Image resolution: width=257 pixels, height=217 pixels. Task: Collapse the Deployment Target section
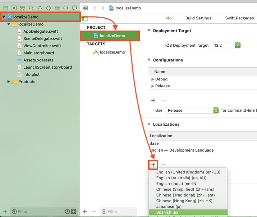[149, 31]
